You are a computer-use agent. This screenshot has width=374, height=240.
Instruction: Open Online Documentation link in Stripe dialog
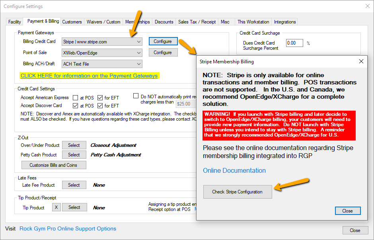pyautogui.click(x=234, y=171)
